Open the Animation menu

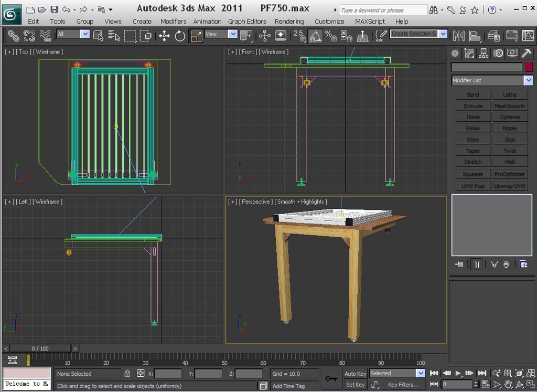tap(207, 21)
